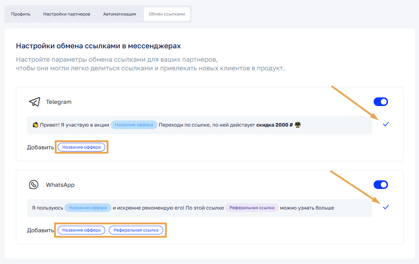Open the Профиль tab

(21, 14)
